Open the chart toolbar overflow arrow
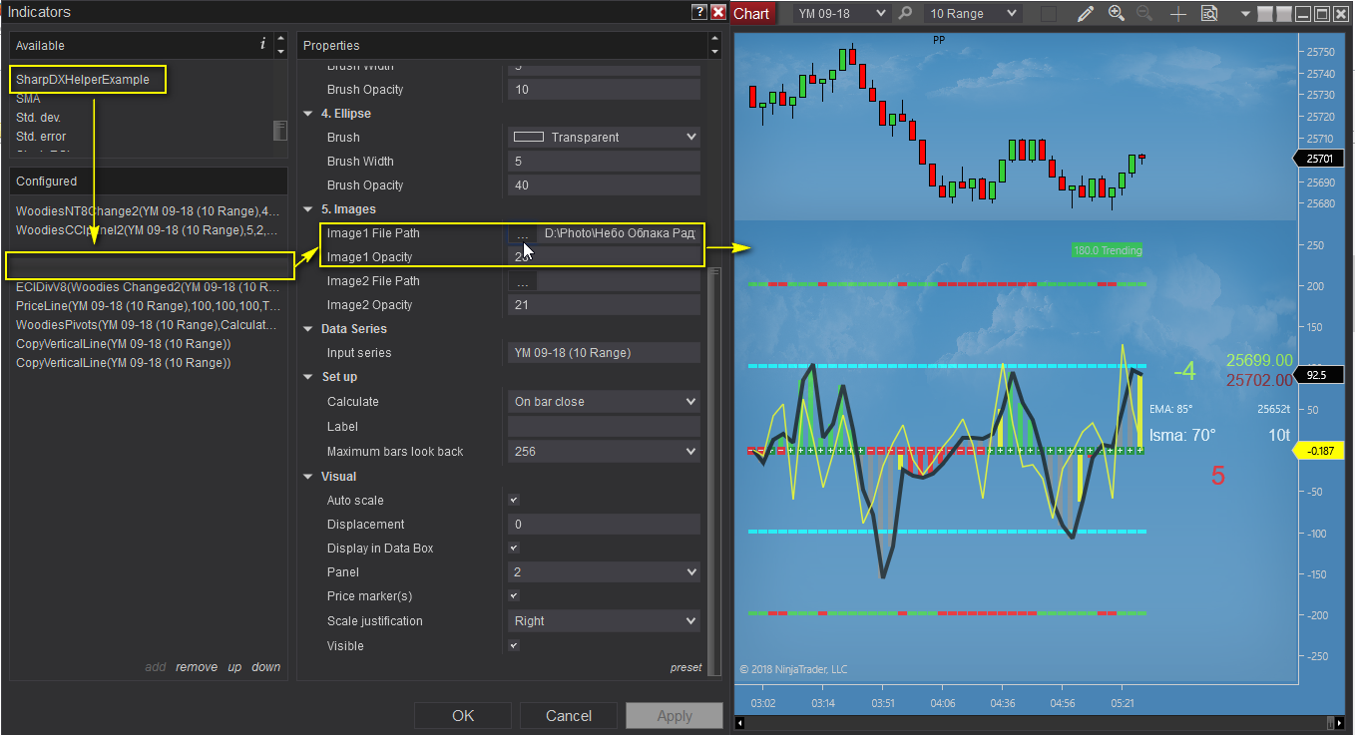The width and height of the screenshot is (1355, 735). 1245,14
